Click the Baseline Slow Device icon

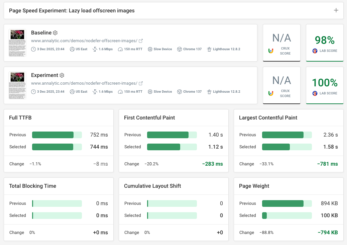click(x=150, y=49)
